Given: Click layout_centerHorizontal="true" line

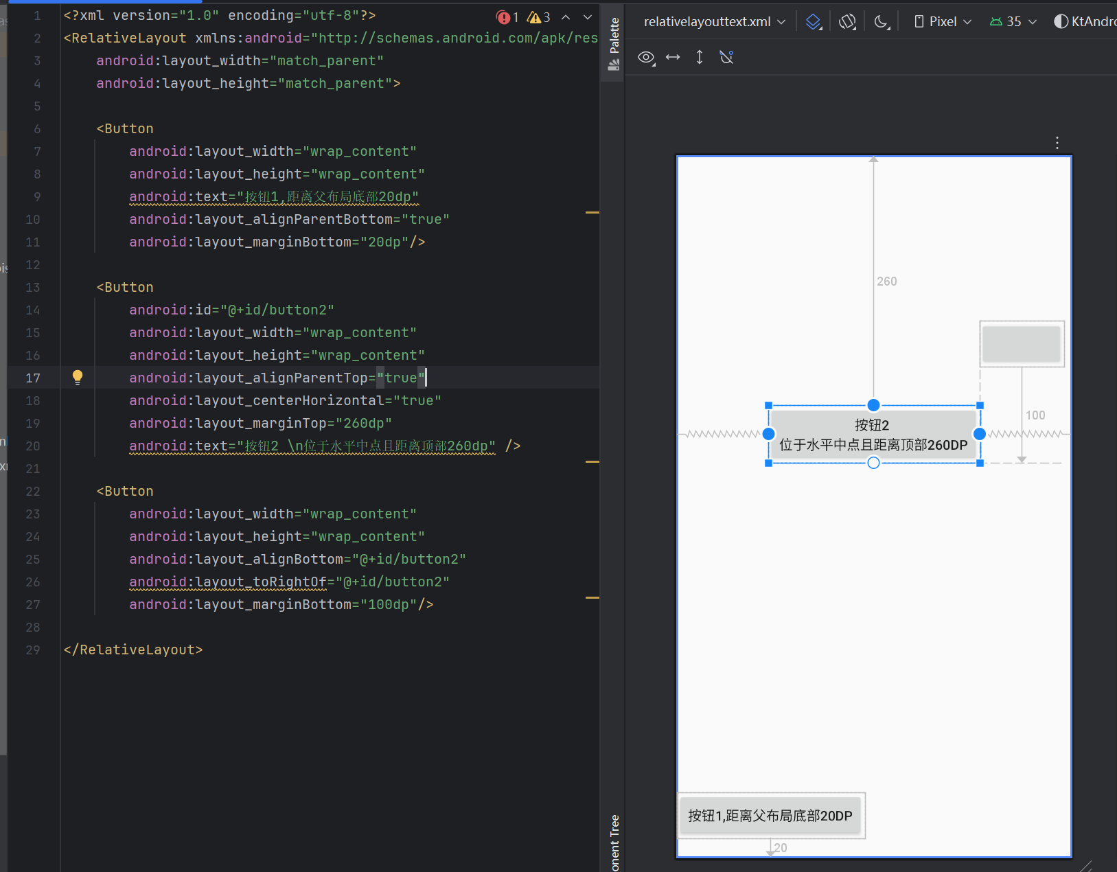Looking at the screenshot, I should pos(285,400).
